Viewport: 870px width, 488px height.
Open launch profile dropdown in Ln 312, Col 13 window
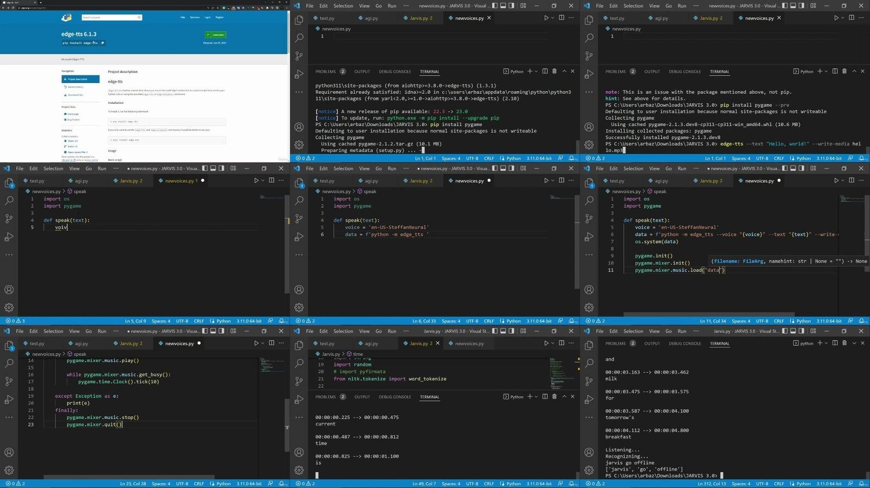pos(826,343)
